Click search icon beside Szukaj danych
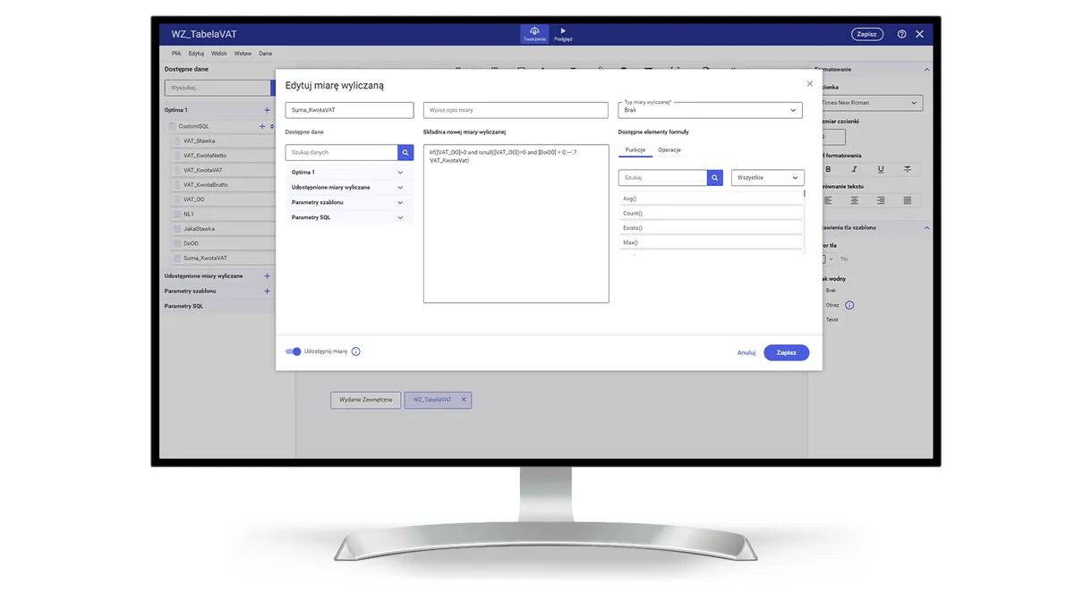The height and width of the screenshot is (601, 1074). coord(405,153)
